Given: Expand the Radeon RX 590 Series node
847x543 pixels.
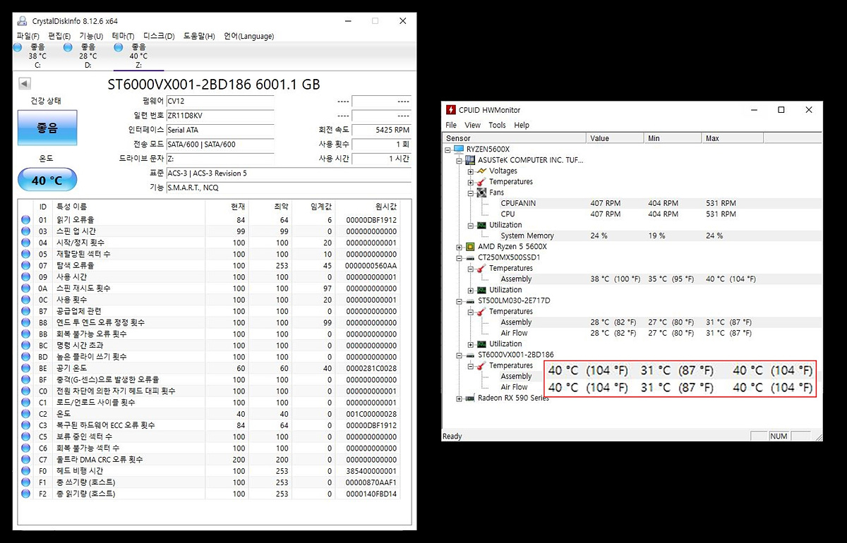Looking at the screenshot, I should pyautogui.click(x=459, y=398).
